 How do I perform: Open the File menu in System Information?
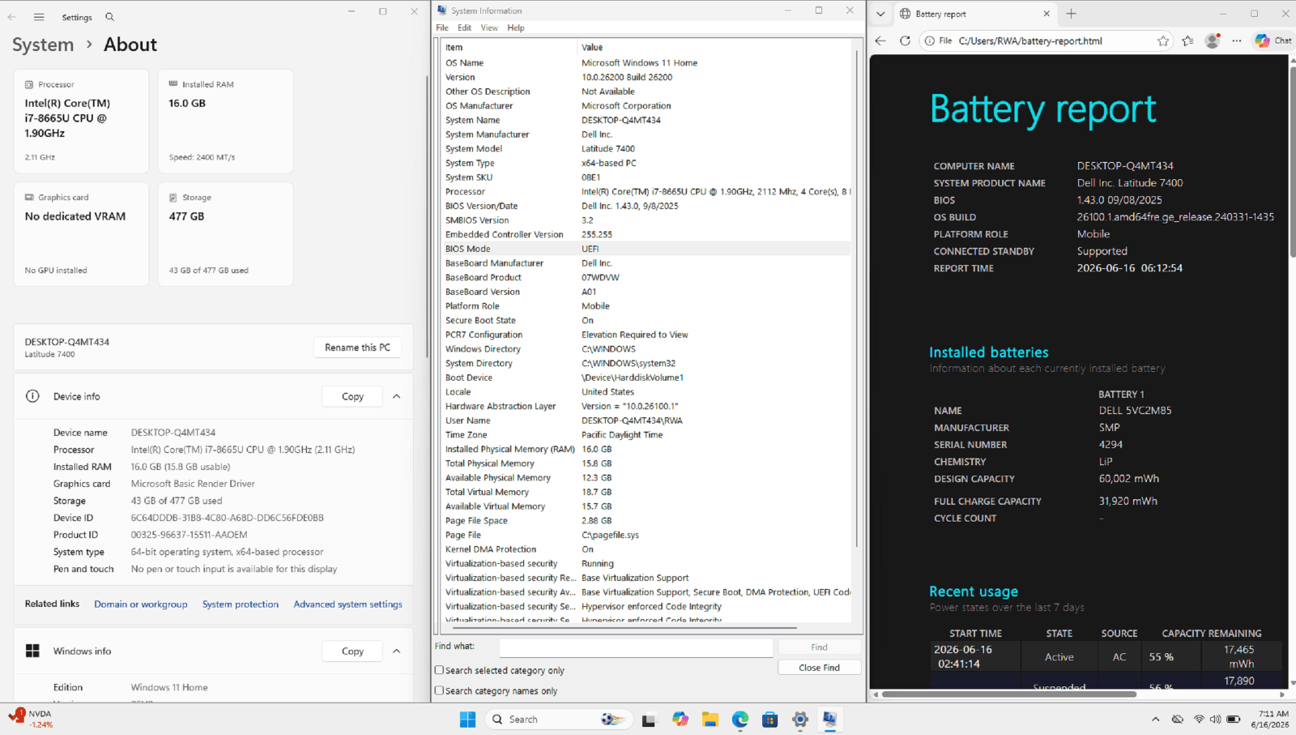[x=442, y=28]
